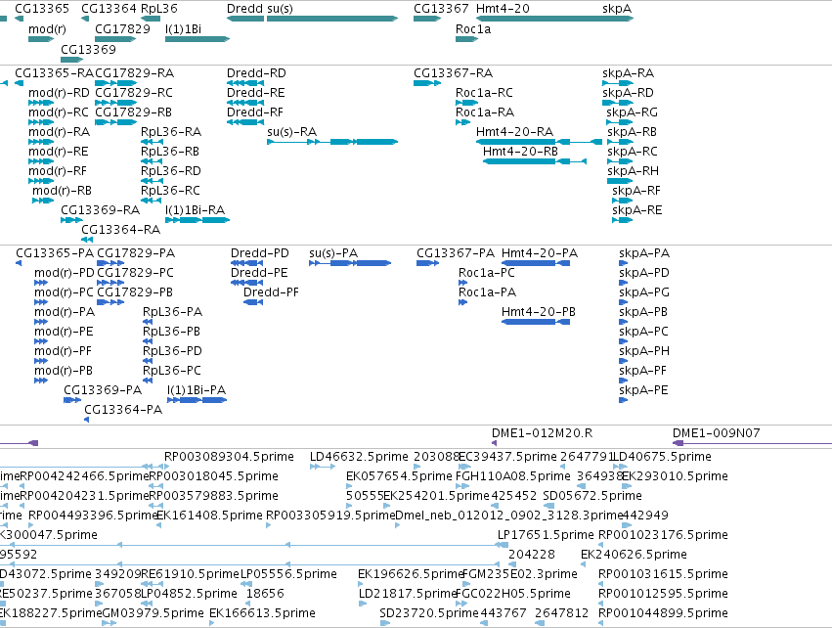
Task: Select the Dredd gene label
Action: pyautogui.click(x=244, y=9)
